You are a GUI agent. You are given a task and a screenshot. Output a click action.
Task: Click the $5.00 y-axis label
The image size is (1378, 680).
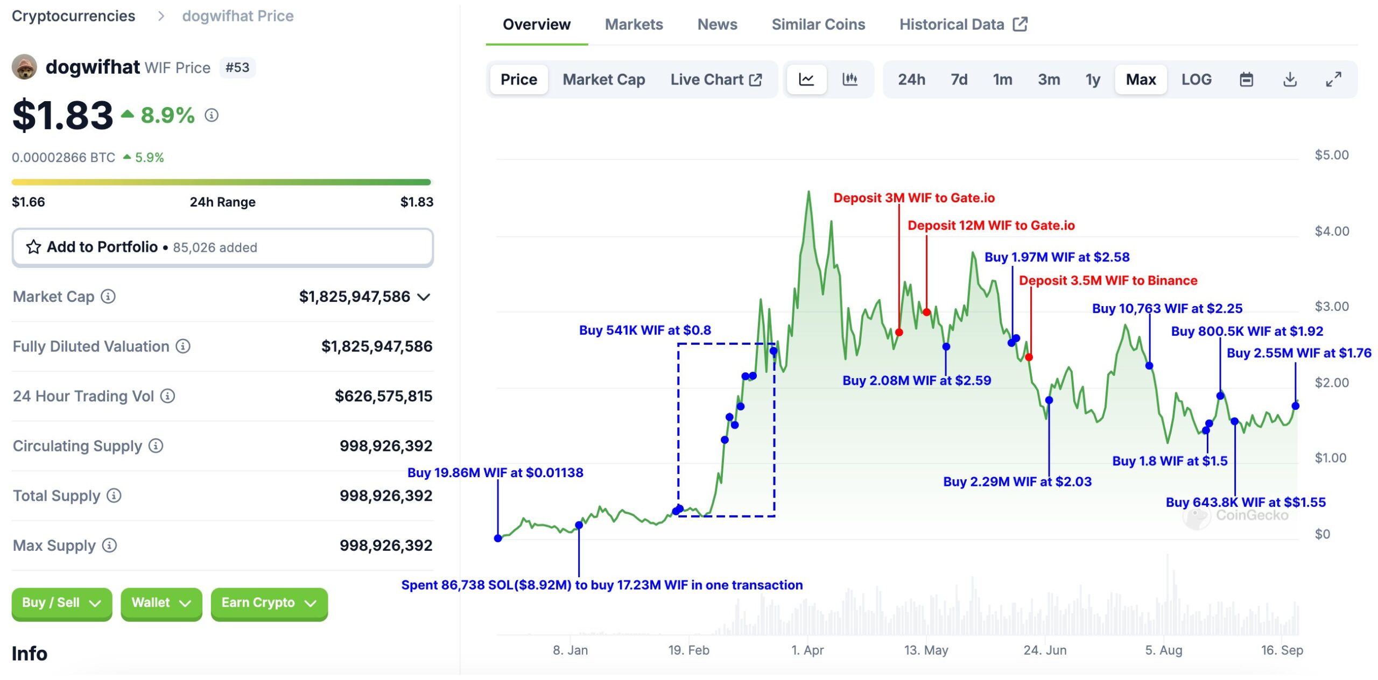point(1331,155)
